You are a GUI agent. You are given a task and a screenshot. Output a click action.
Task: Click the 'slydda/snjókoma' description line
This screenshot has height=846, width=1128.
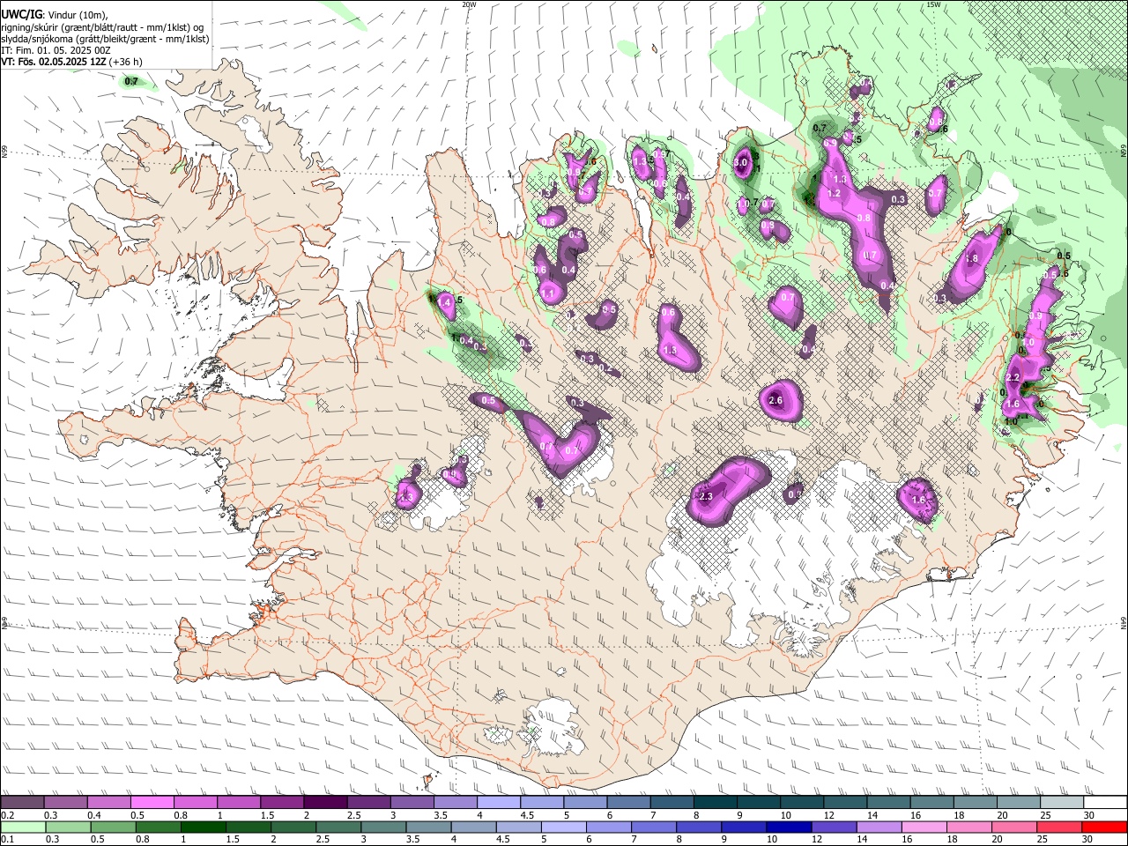pyautogui.click(x=105, y=39)
